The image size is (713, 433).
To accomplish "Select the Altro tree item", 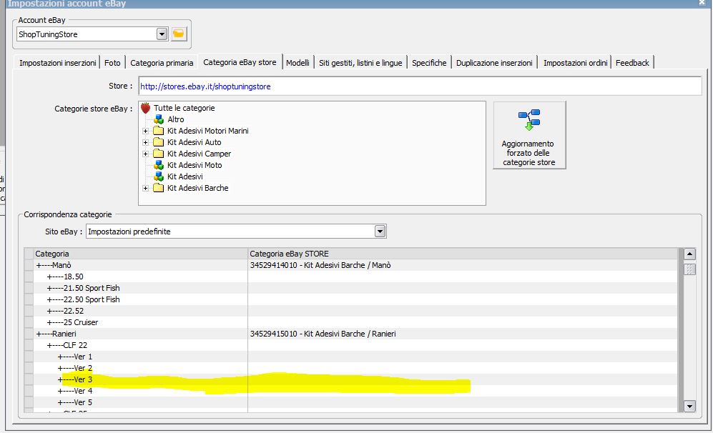I will pyautogui.click(x=176, y=119).
